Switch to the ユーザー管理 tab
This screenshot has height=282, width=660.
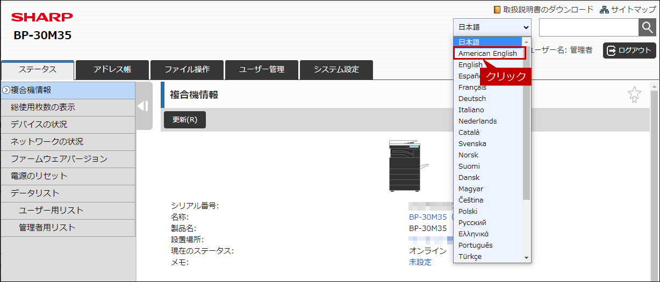click(261, 69)
